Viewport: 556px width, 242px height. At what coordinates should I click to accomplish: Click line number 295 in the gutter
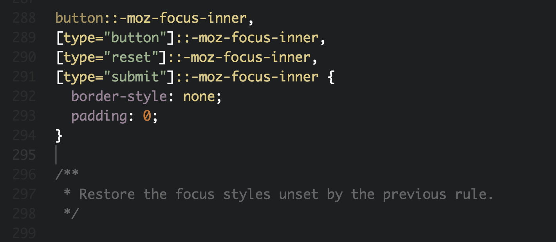24,155
